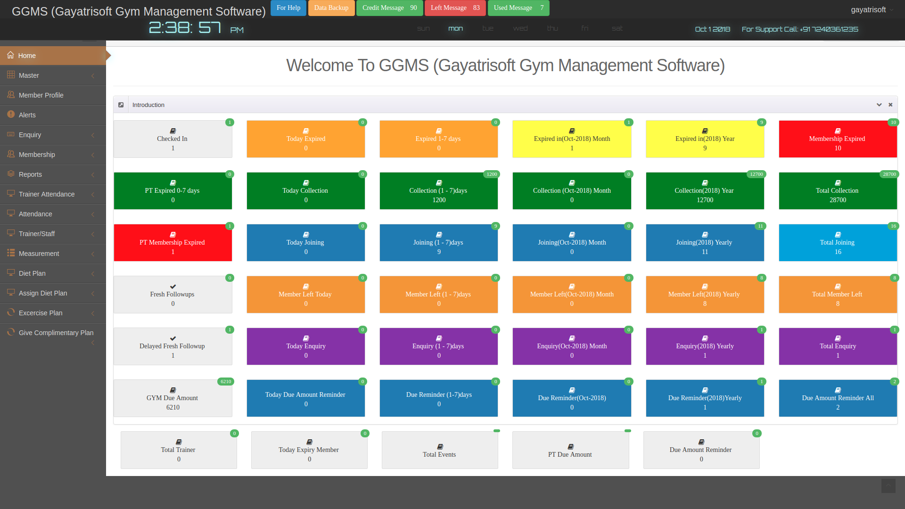Screen dimensions: 905x509
Task: Click the Delayed Fresh Followup checkmark icon
Action: 173,338
